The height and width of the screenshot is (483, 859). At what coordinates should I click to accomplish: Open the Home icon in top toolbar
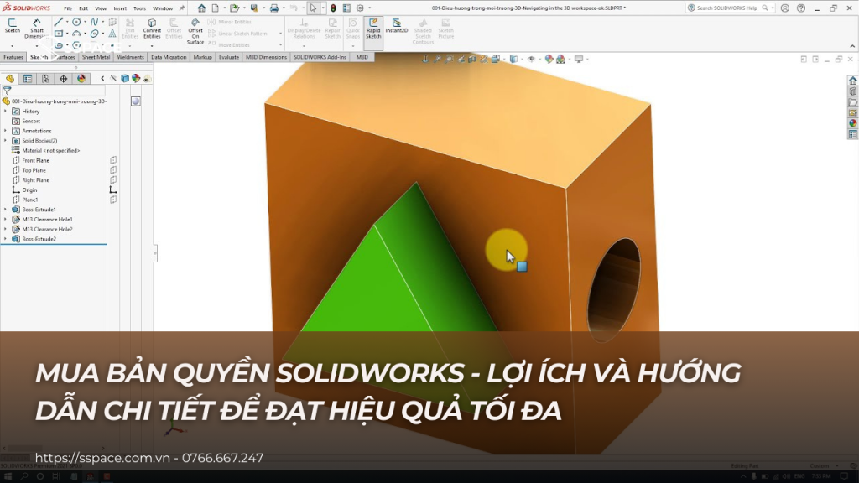pyautogui.click(x=201, y=8)
